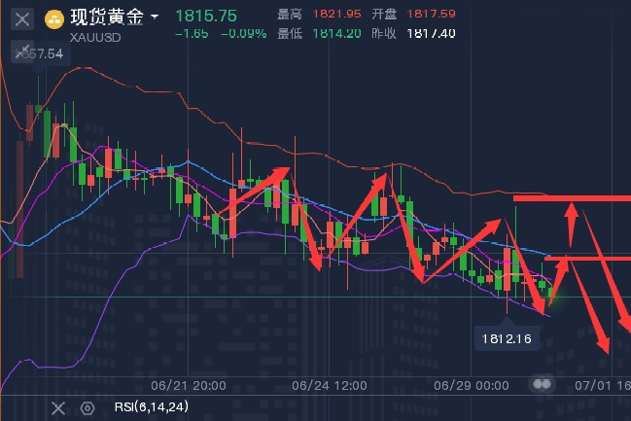Remove the RSI indicator with its X
Screen dimensions: 631x421
tap(58, 407)
